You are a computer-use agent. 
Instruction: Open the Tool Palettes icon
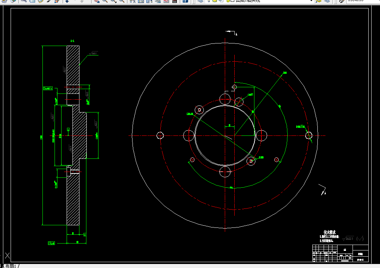149,1
